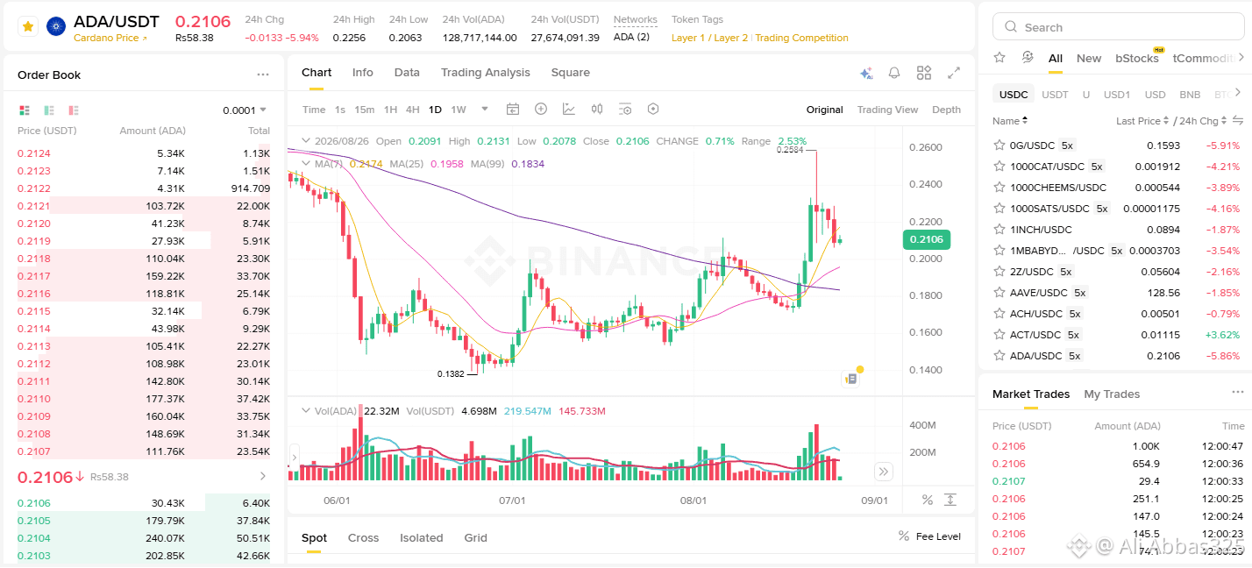Viewport: 1252px width, 568px height.
Task: Collapse the Vol(ADA) legend chevron
Action: (x=305, y=411)
